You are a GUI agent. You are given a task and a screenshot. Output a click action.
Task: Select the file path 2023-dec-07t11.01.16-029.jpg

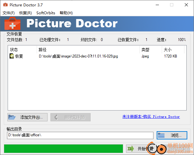pos(78,56)
